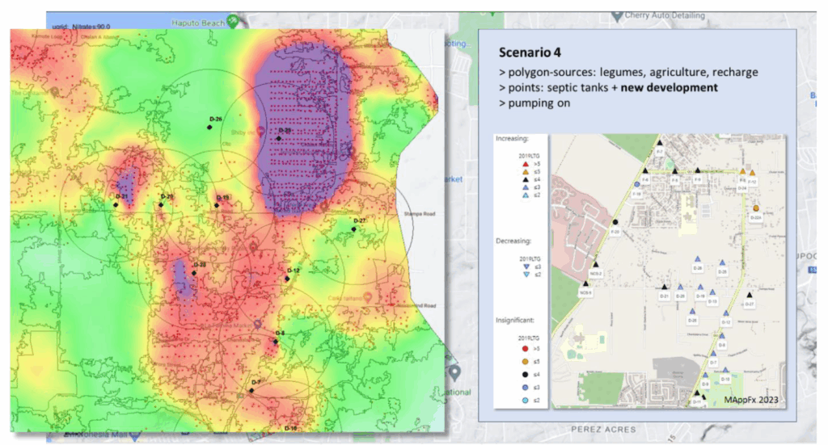
Task: Select well marker D-20 in the purple zone
Action: (278, 138)
